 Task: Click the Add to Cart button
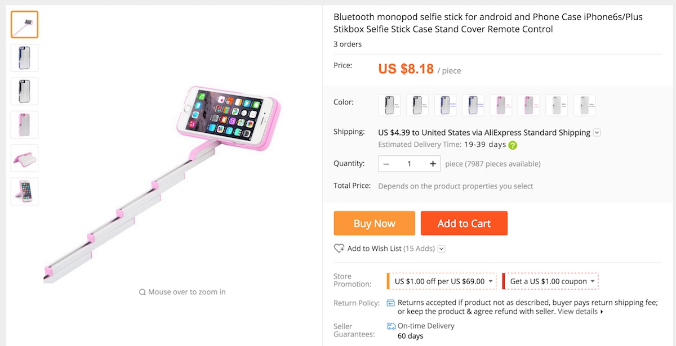[464, 223]
